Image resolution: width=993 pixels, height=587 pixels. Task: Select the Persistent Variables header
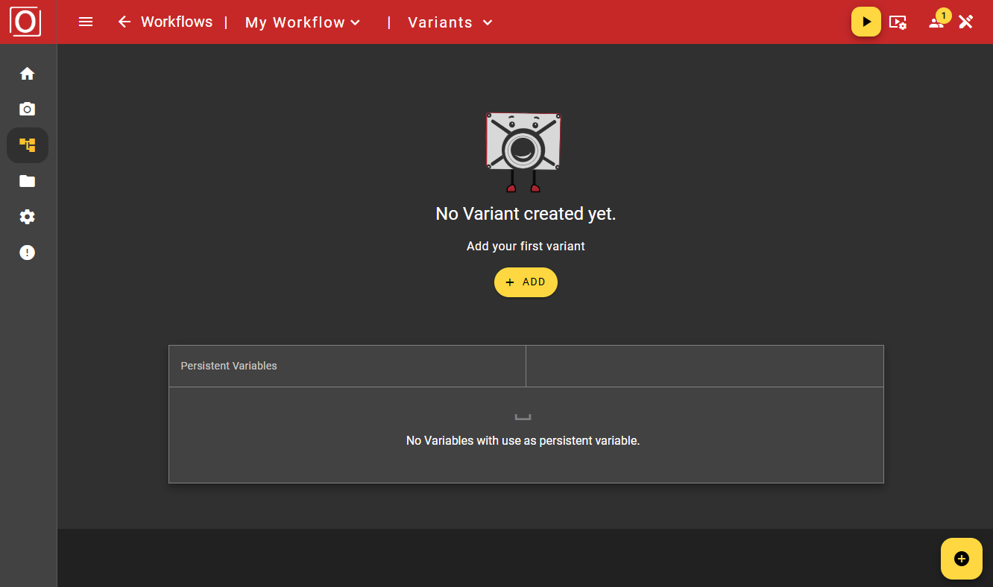[228, 365]
